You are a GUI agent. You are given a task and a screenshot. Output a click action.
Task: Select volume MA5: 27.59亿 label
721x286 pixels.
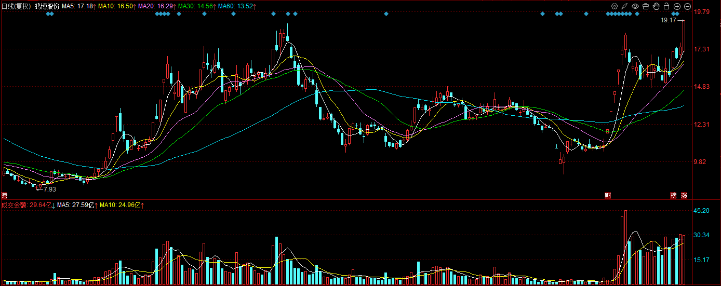coord(76,205)
